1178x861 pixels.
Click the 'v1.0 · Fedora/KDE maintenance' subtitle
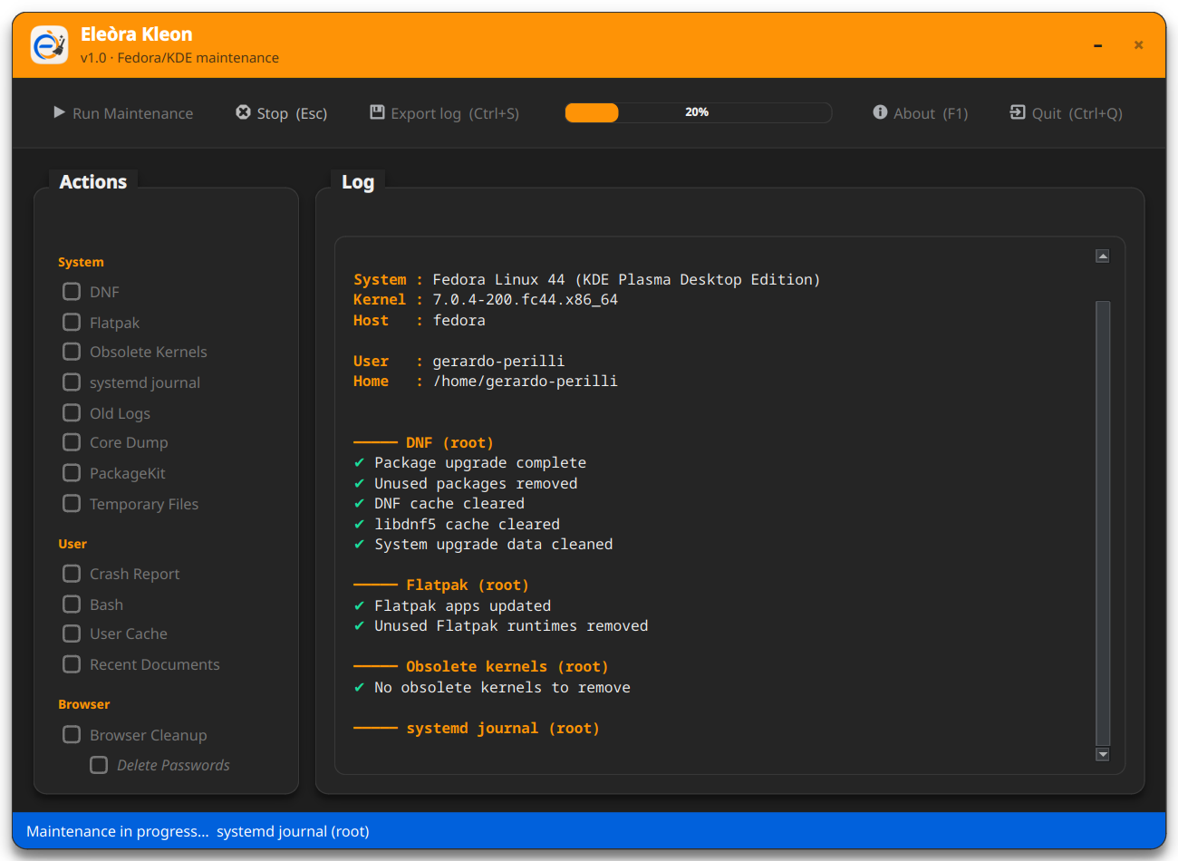(179, 58)
